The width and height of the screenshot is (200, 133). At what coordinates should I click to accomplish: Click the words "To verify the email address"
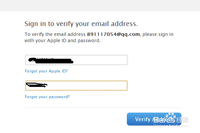coord(55,34)
